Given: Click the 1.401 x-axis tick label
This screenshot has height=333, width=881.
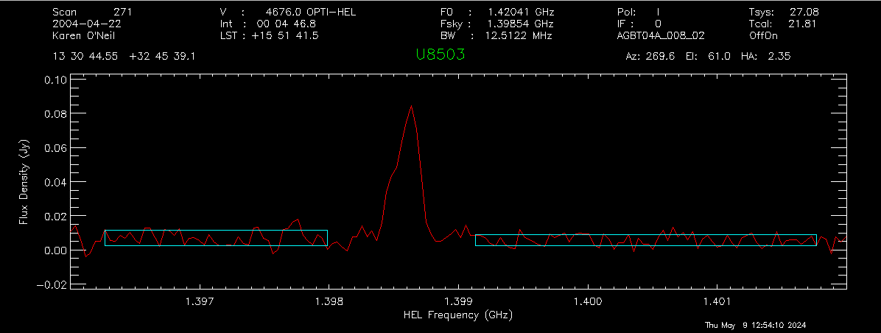Looking at the screenshot, I should click(x=717, y=302).
